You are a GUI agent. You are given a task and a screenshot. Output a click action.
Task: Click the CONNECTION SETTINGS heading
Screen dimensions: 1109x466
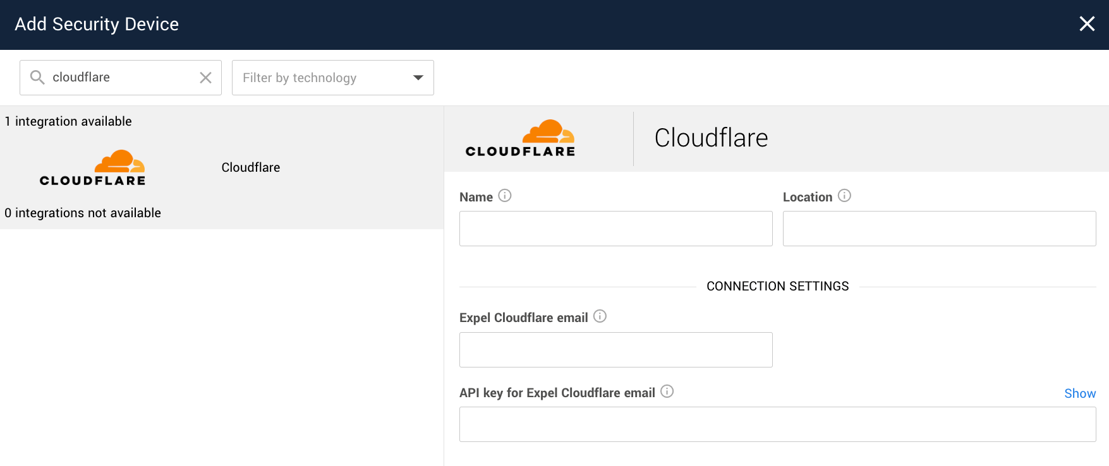coord(778,286)
